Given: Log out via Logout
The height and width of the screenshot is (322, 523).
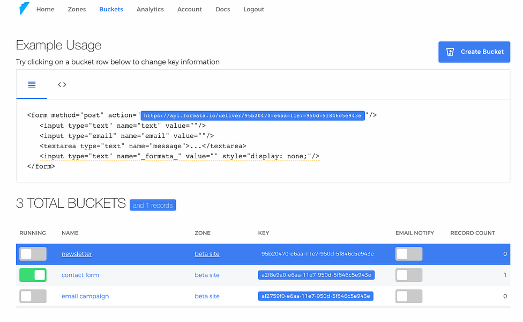Looking at the screenshot, I should point(254,9).
